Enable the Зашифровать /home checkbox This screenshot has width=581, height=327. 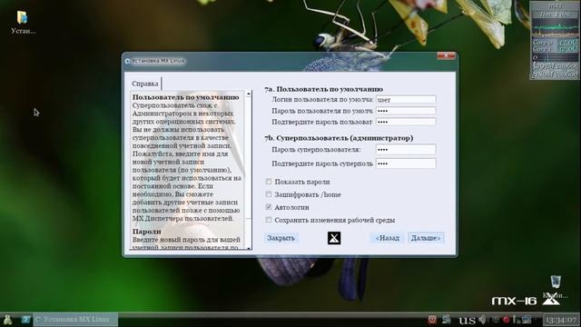(269, 194)
